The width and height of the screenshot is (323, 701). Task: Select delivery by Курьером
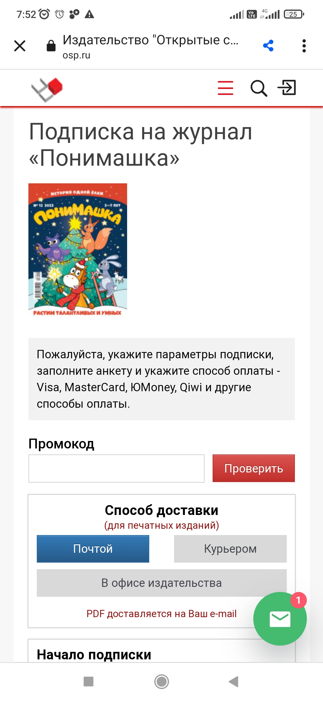230,549
